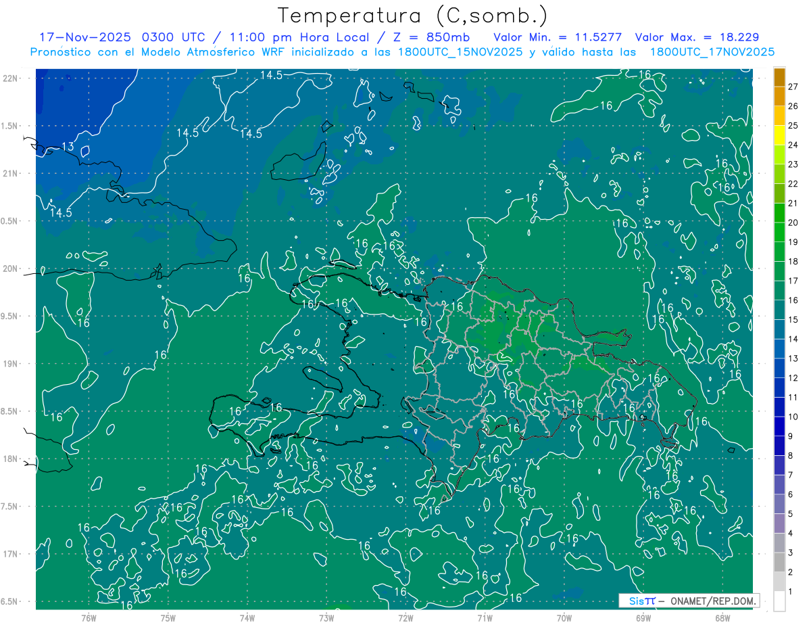Click the colorbar scale label '21'

coord(793,203)
